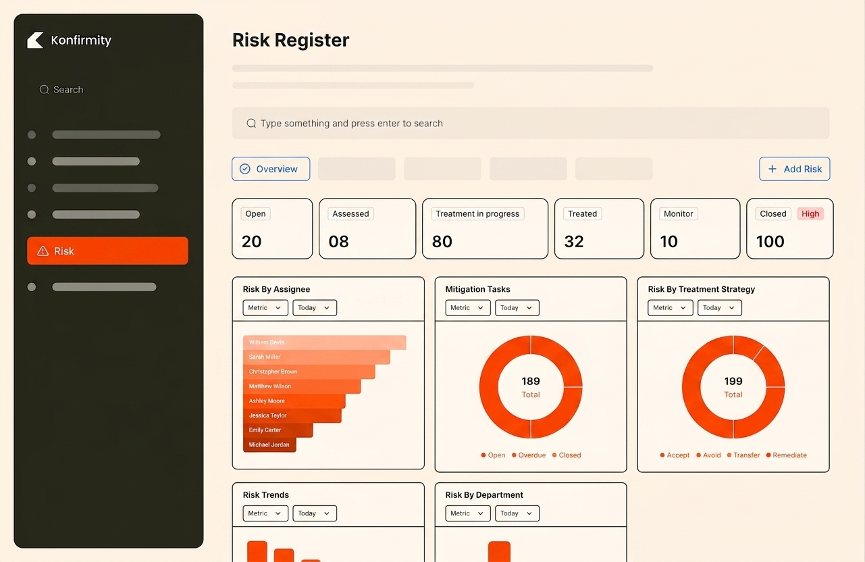Click the Konfirmity logo icon

(35, 41)
